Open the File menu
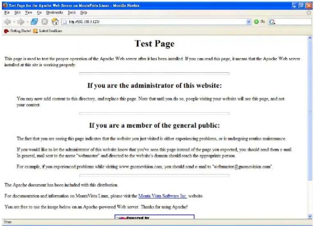Image resolution: width=314 pixels, height=226 pixels. coord(7,12)
